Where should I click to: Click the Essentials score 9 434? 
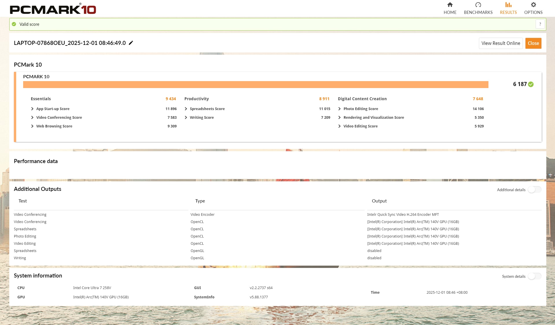coord(171,99)
